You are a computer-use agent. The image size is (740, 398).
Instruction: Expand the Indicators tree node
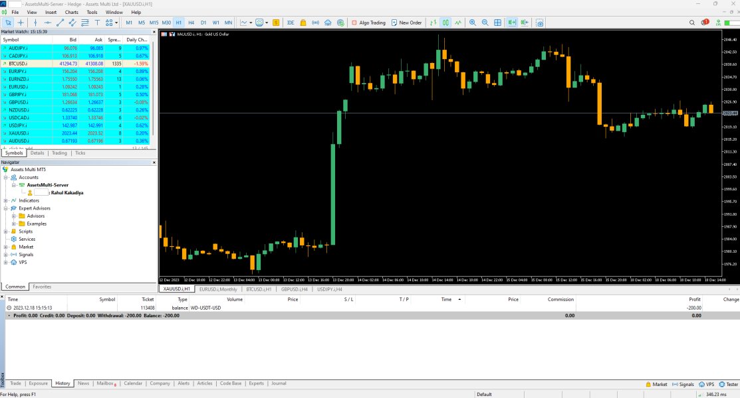coord(6,200)
